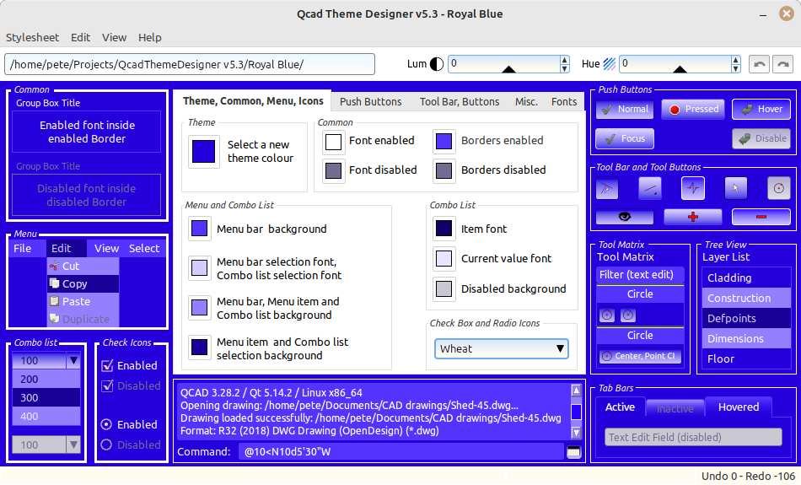Select the circle tool button in Tool Bar group
Viewport: 801px width, 485px height.
coord(779,189)
